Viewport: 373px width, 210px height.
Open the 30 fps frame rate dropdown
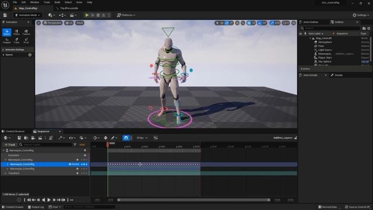(x=142, y=138)
